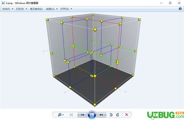
Task: Open the help question mark icon
Action: point(180,9)
